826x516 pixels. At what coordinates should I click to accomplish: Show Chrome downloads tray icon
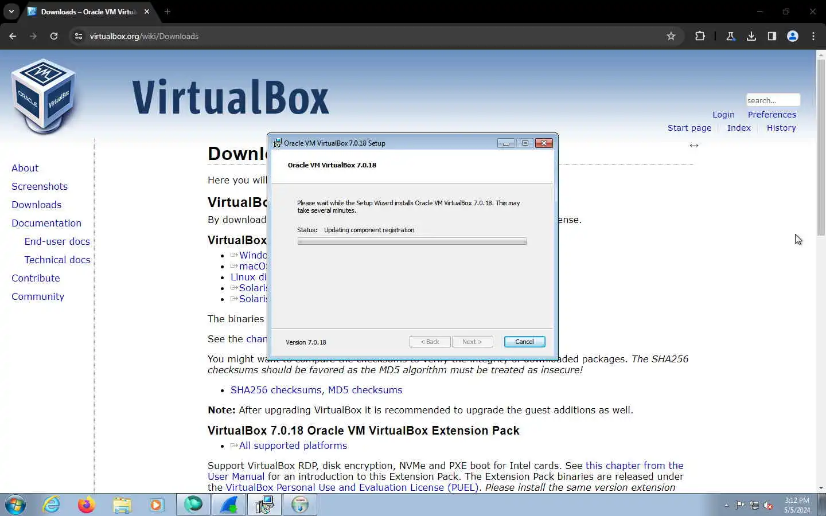tap(751, 36)
